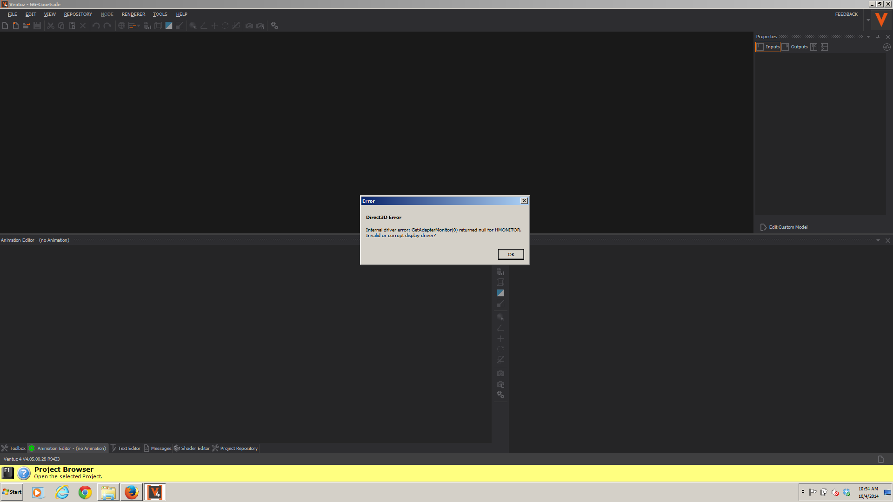Click Edit Custom Model link

pyautogui.click(x=788, y=227)
